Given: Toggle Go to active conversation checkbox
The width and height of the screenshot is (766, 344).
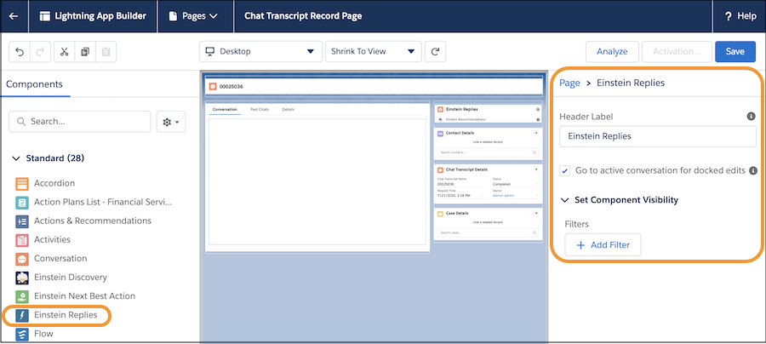Looking at the screenshot, I should point(565,171).
